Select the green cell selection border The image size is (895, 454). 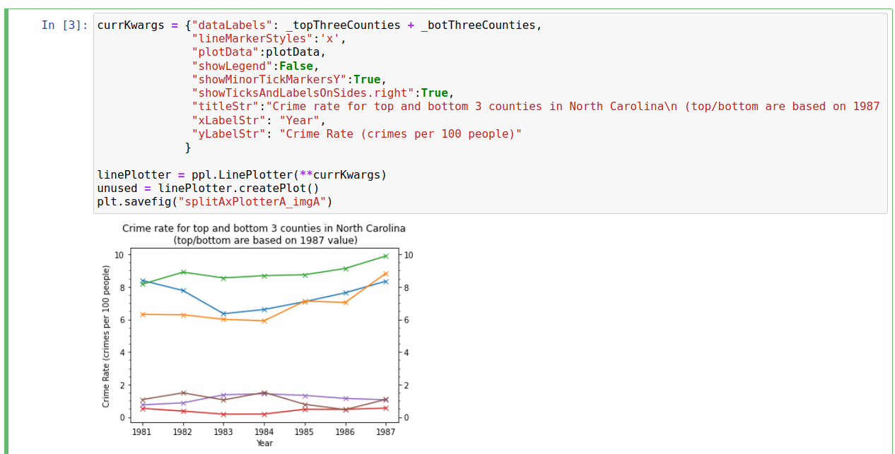click(6, 232)
